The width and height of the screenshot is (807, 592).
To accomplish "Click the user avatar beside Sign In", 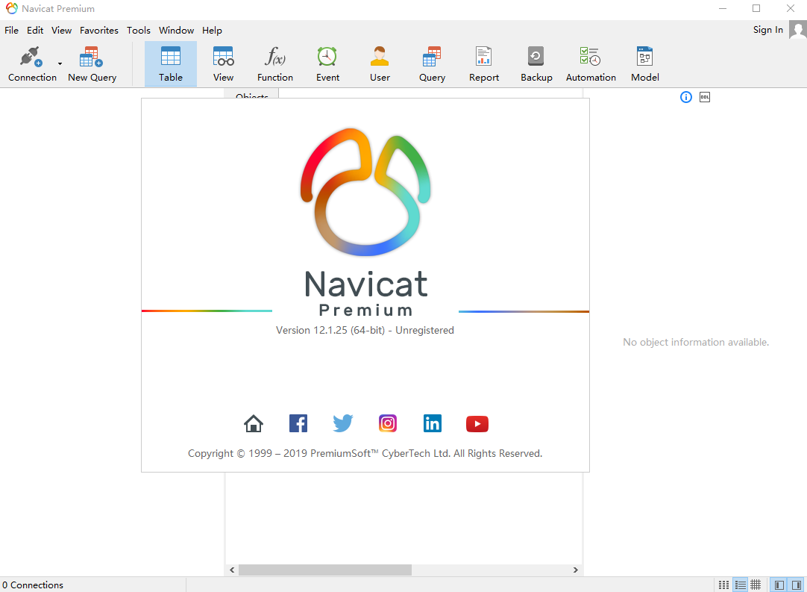I will tap(798, 30).
